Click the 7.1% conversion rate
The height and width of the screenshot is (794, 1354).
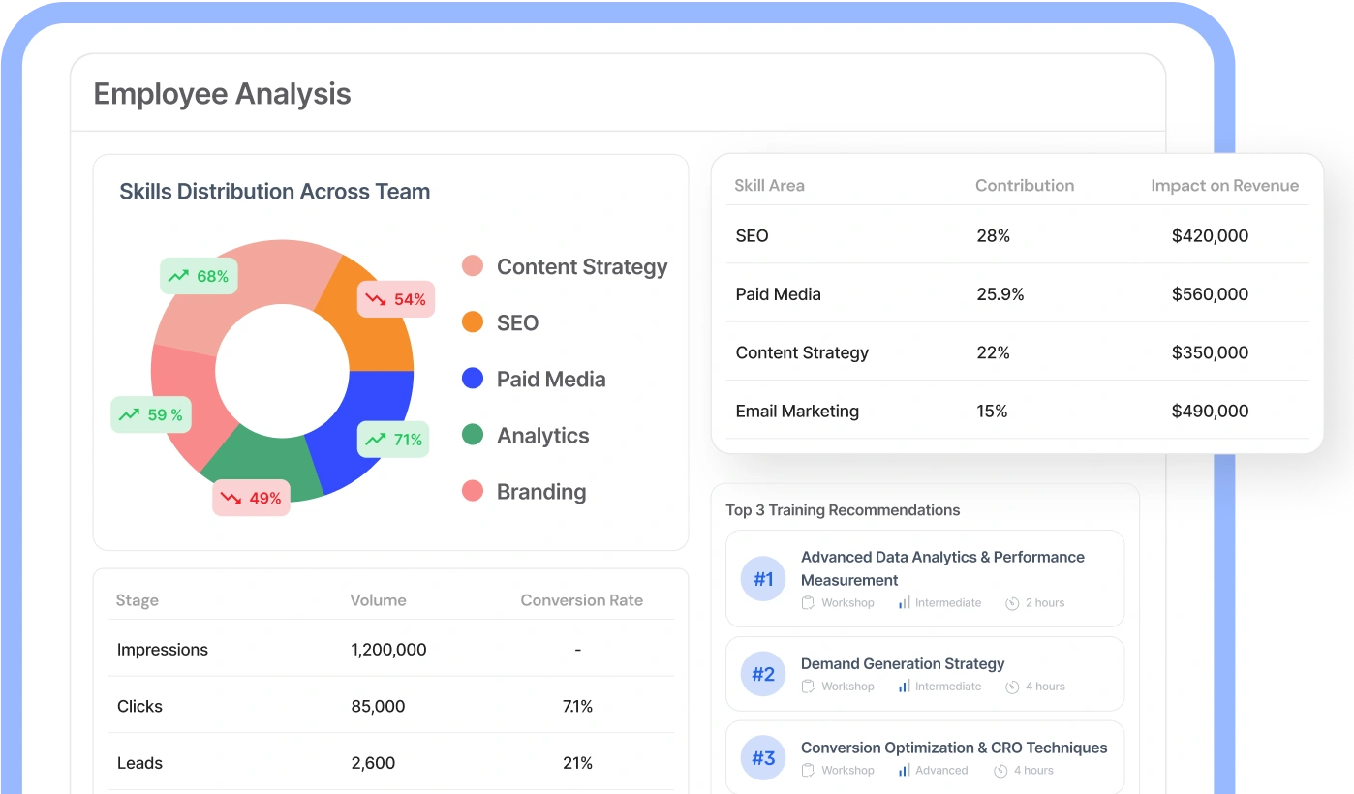click(x=577, y=706)
